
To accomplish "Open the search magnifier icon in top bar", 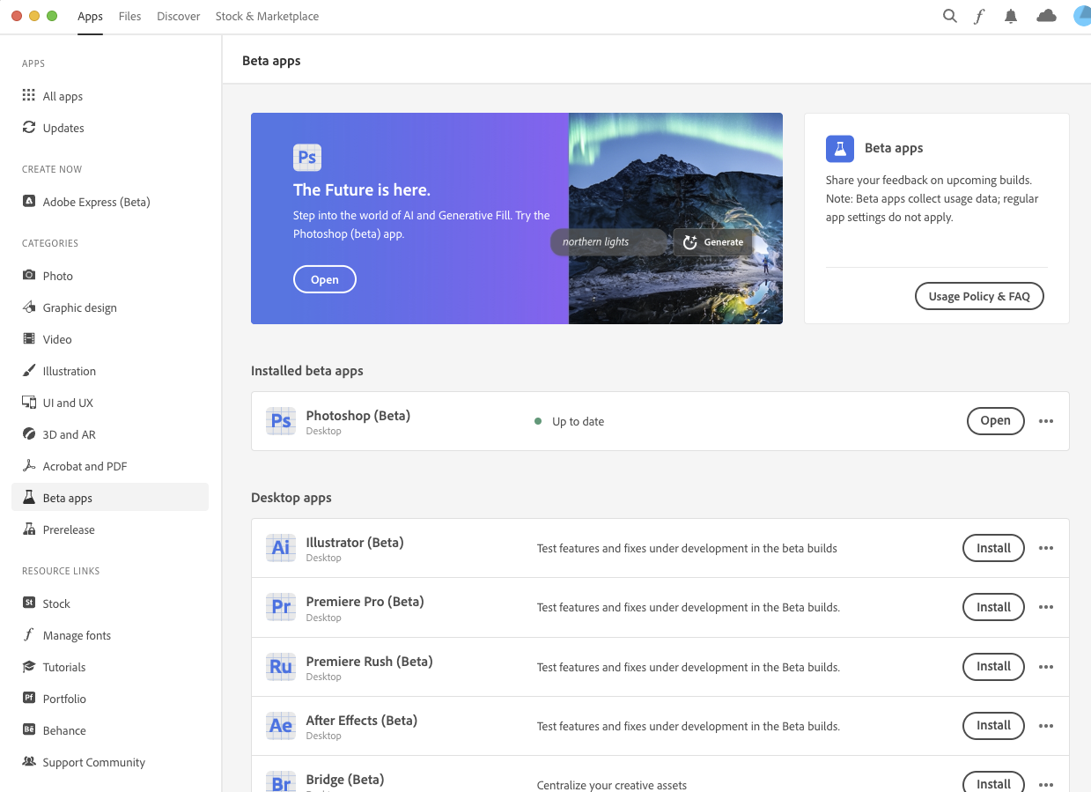I will (949, 16).
